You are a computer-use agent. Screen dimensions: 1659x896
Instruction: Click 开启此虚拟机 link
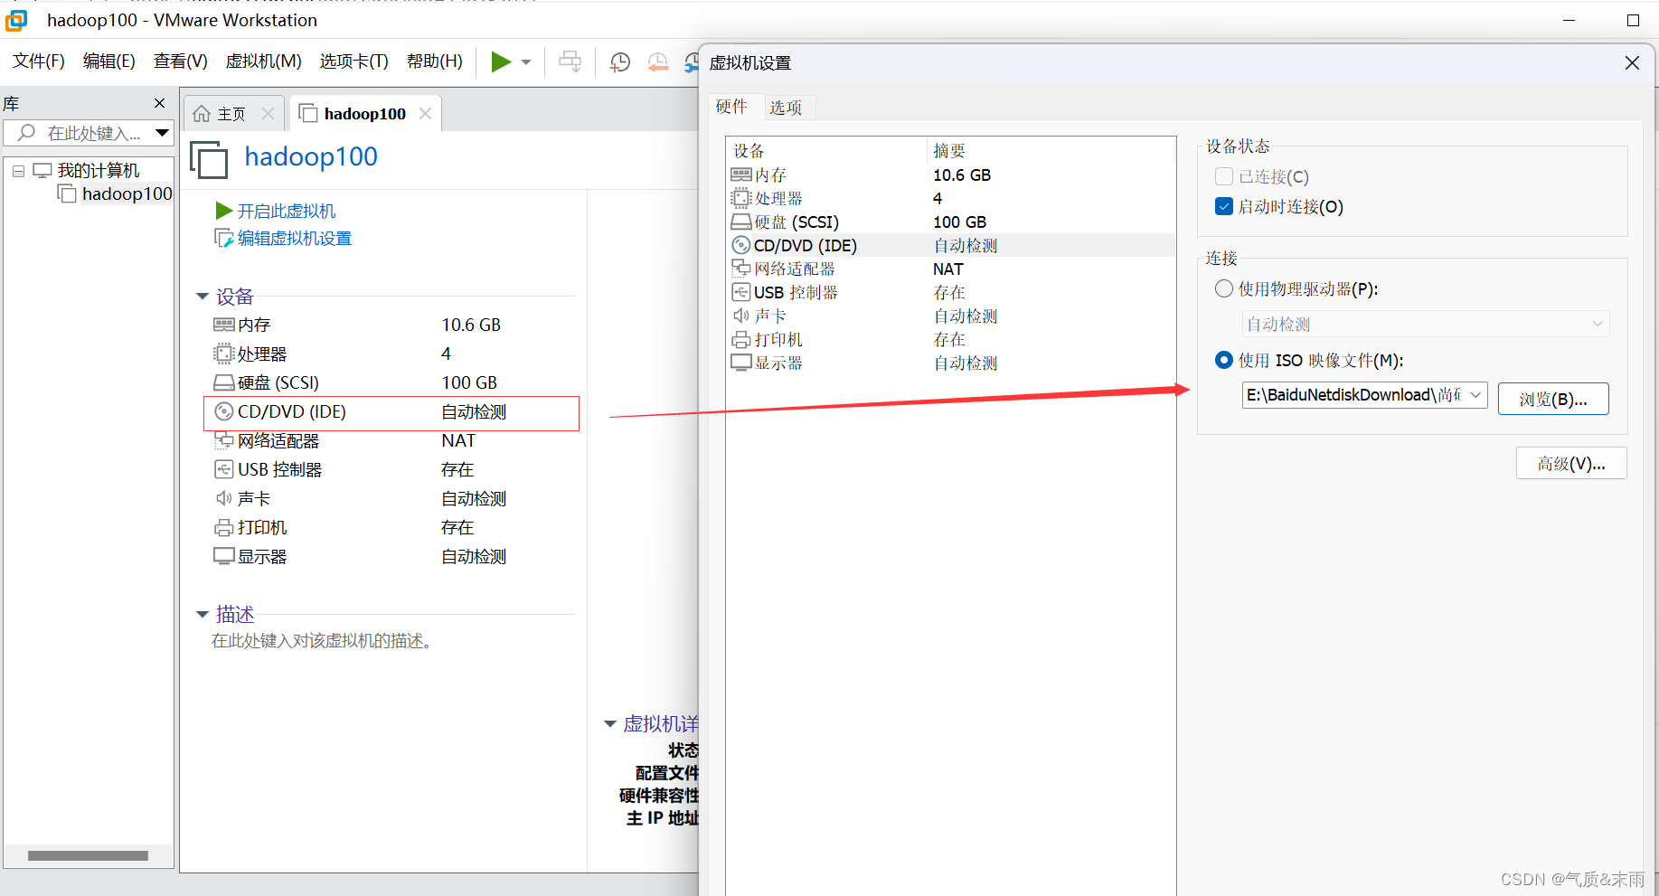point(286,211)
